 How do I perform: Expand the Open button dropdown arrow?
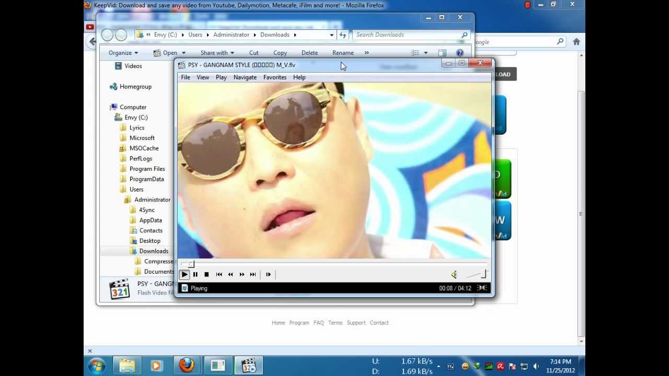click(x=183, y=53)
